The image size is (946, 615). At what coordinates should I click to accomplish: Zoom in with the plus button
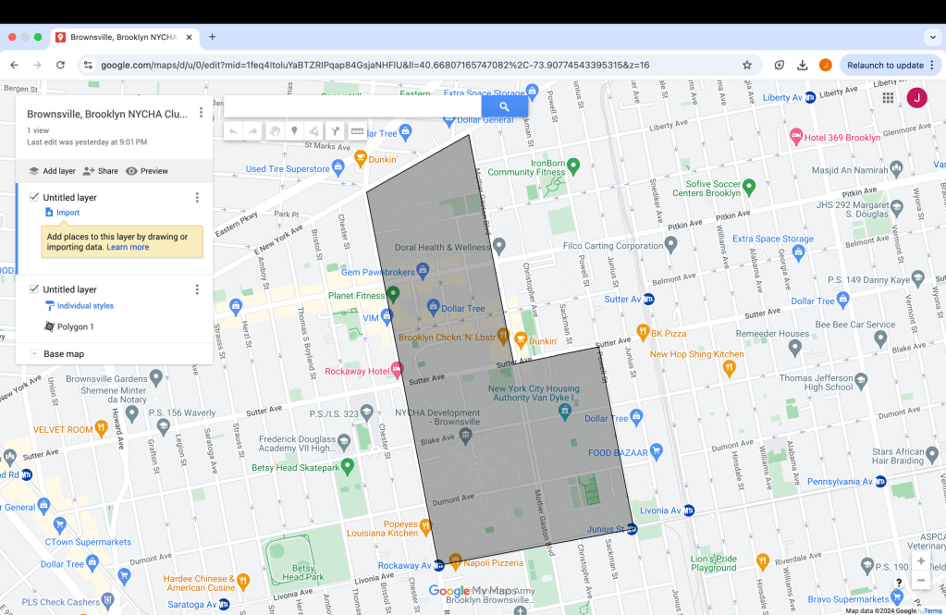coord(920,561)
